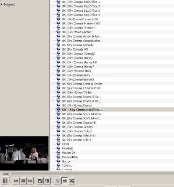Image resolution: width=174 pixels, height=187 pixels.
Task: Select the 'Film4' playlist entry
Action: coord(65,144)
